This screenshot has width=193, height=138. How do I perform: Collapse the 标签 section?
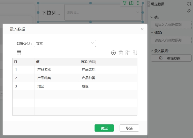tap(152, 32)
